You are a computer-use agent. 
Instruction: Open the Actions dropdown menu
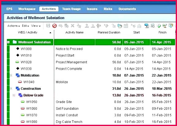[x=13, y=26]
